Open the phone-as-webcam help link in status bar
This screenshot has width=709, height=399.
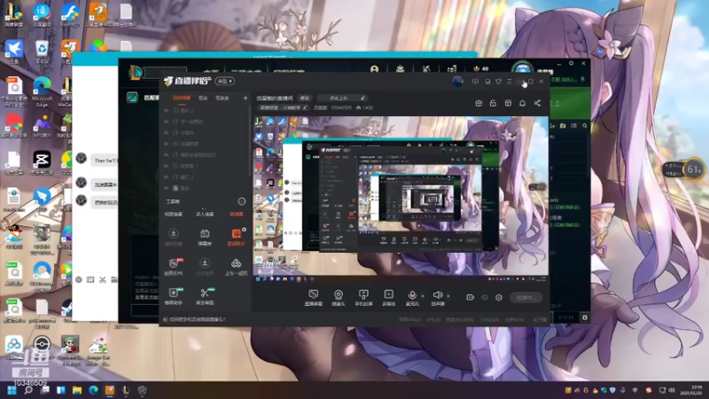click(197, 319)
